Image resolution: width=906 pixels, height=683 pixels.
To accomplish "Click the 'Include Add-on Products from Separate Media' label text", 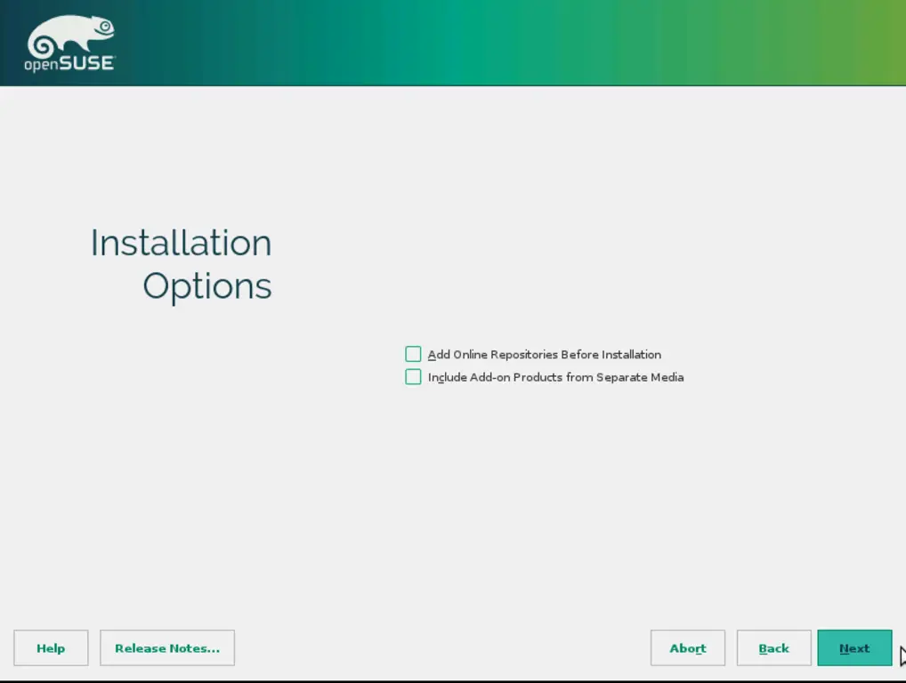I will (x=556, y=377).
